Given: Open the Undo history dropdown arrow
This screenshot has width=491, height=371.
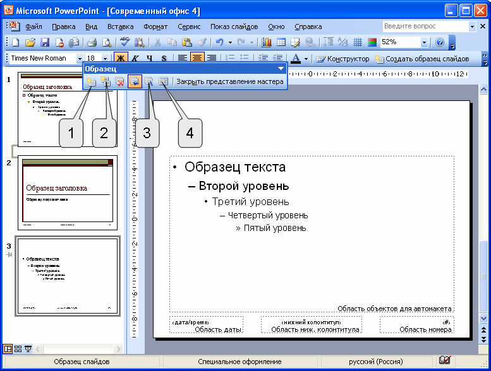Looking at the screenshot, I should (230, 42).
